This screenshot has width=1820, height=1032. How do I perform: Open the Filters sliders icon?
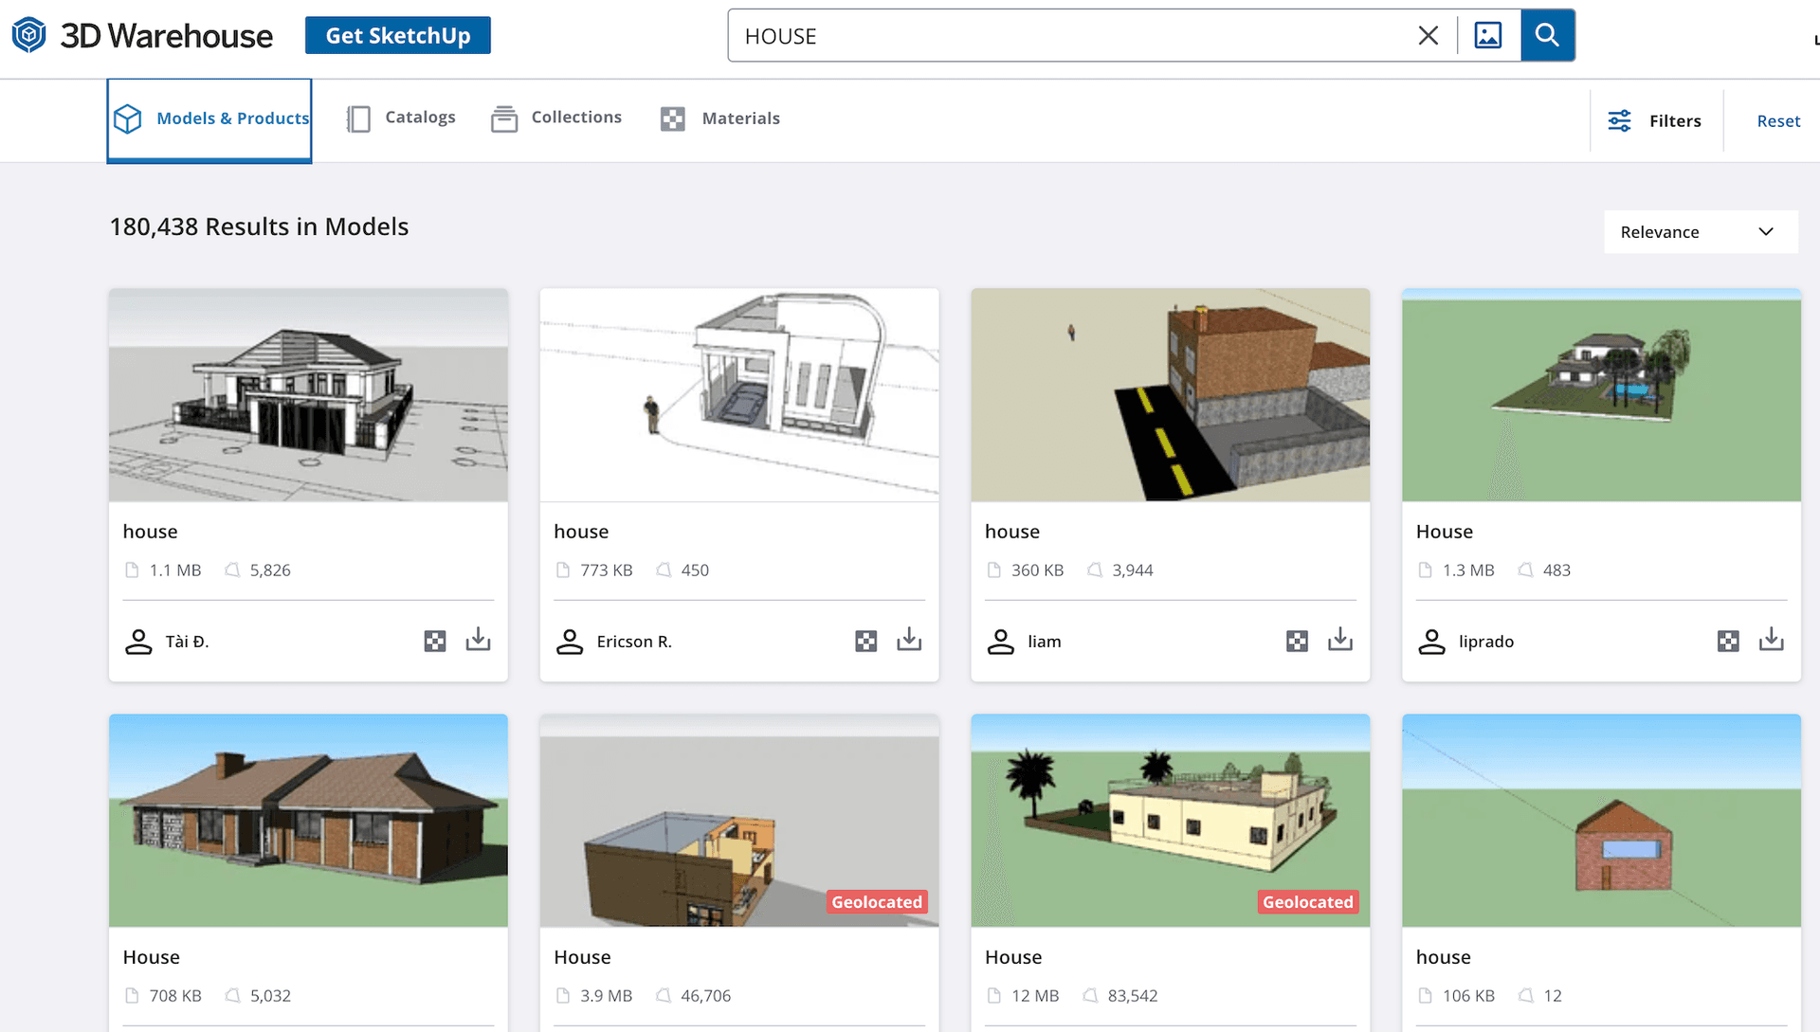(x=1619, y=120)
